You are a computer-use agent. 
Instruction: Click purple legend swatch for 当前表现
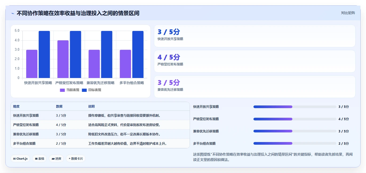(x=62, y=90)
